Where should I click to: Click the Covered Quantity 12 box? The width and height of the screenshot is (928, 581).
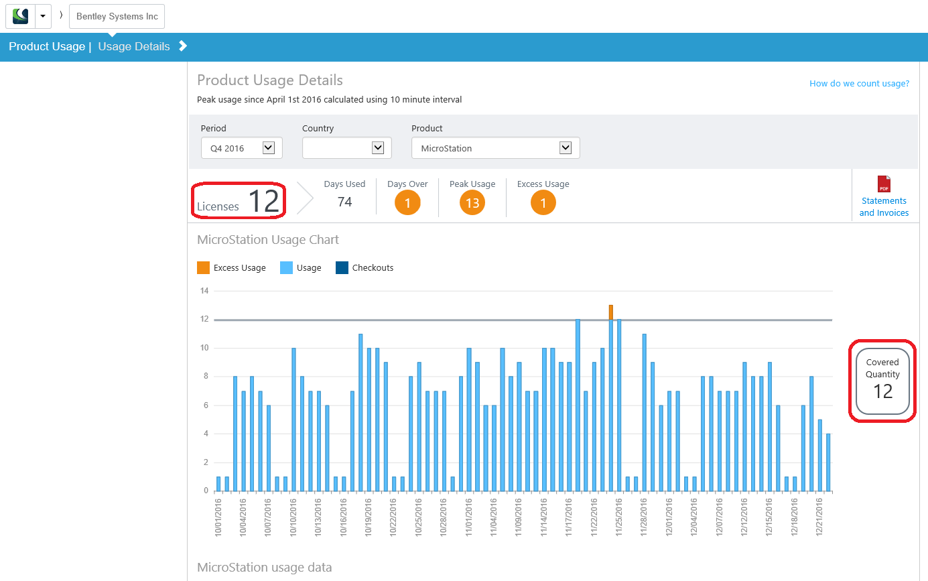click(x=882, y=381)
